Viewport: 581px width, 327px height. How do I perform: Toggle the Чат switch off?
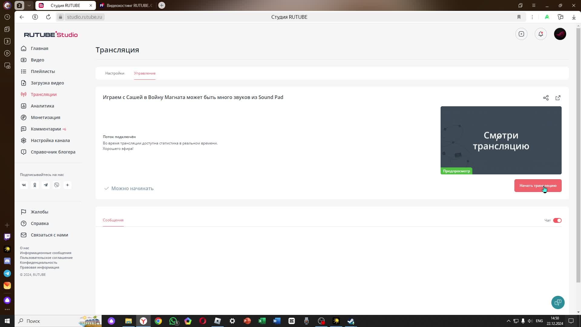[557, 220]
